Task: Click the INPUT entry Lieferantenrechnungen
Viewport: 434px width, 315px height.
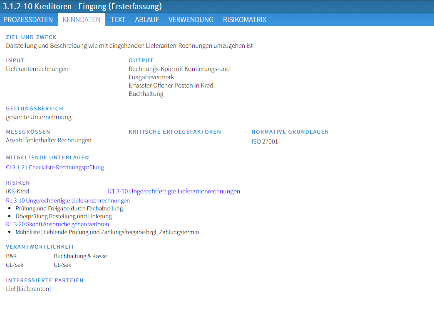Action: point(37,69)
